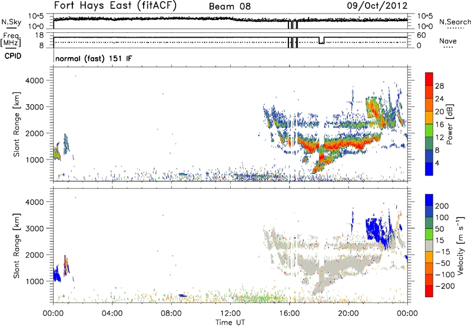Click the "04:00" time tick label

(112, 313)
